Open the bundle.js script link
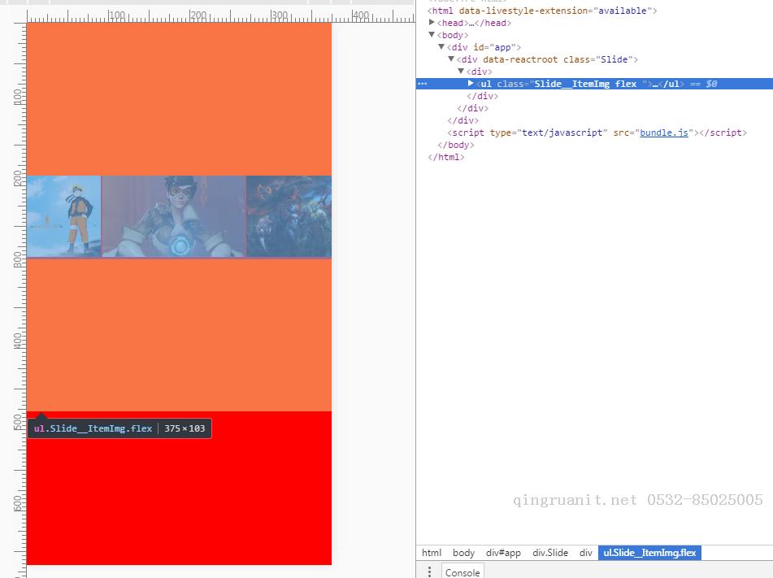The image size is (773, 578). pos(663,133)
